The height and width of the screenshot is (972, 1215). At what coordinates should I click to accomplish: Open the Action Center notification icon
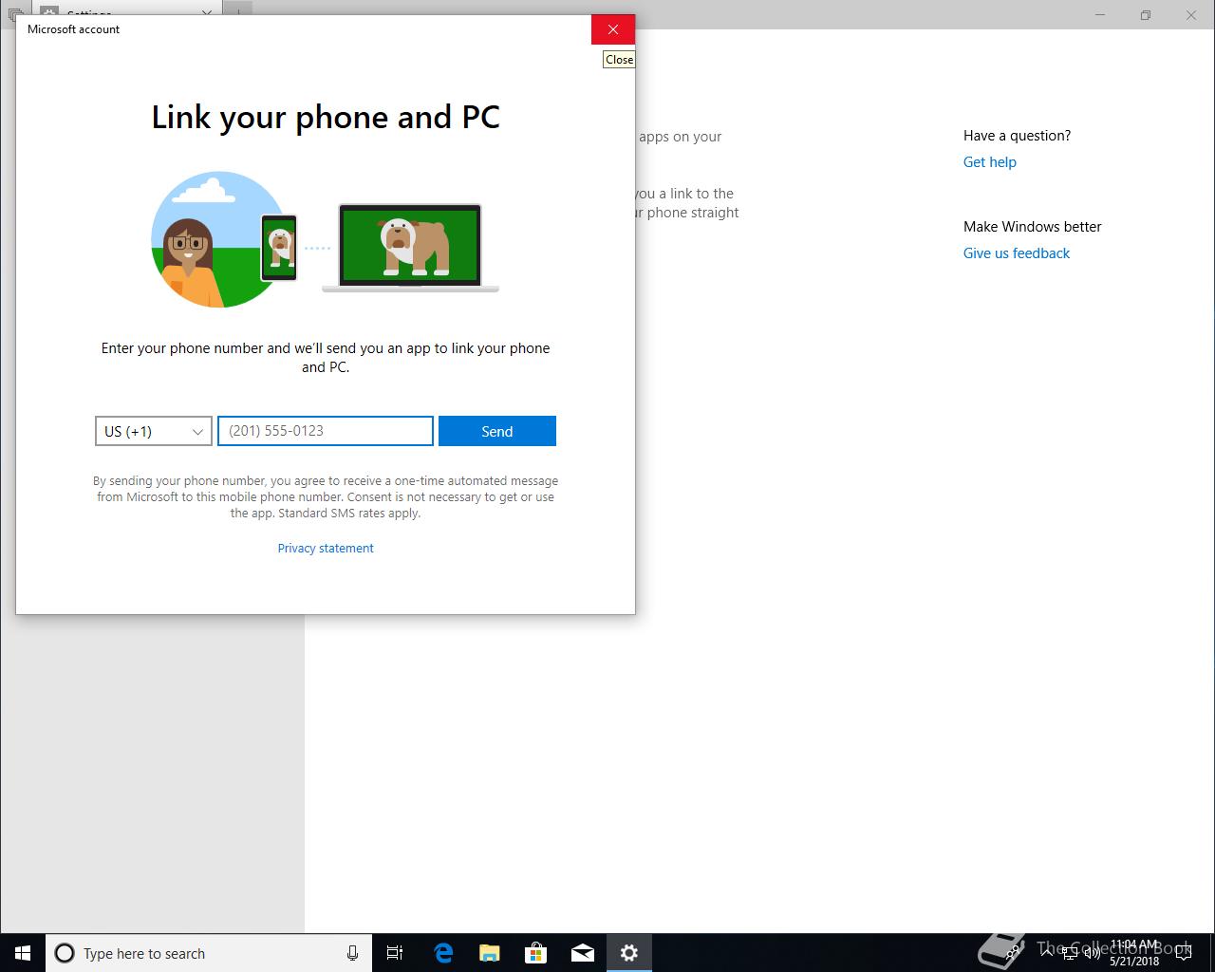pyautogui.click(x=1184, y=953)
